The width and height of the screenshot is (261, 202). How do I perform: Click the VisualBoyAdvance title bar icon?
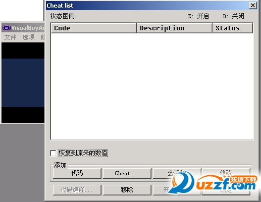coord(7,28)
